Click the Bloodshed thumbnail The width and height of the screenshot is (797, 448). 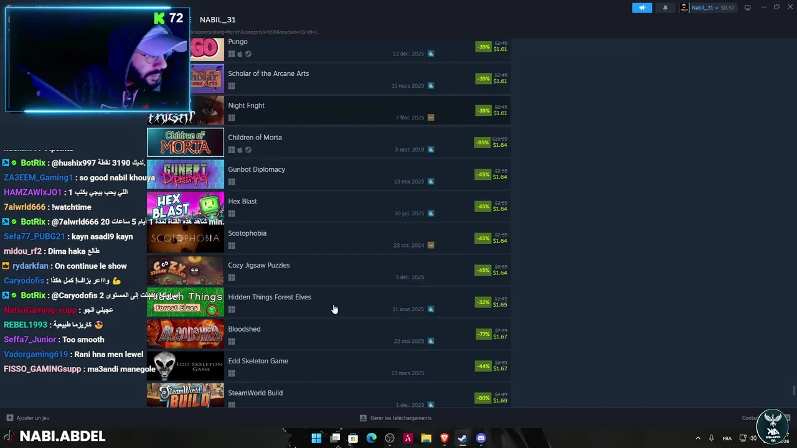(186, 334)
